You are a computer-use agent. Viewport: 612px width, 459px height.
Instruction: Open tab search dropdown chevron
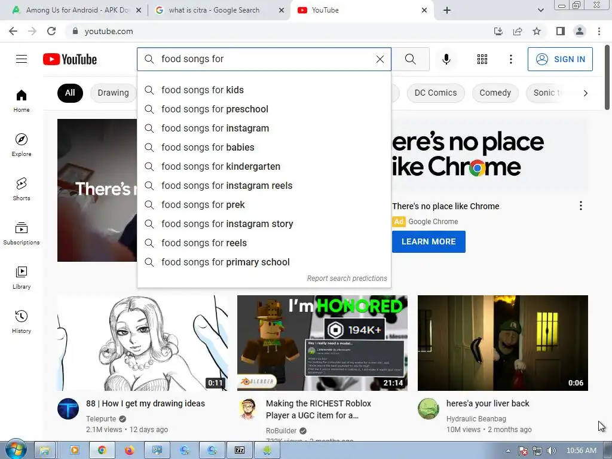pyautogui.click(x=540, y=10)
